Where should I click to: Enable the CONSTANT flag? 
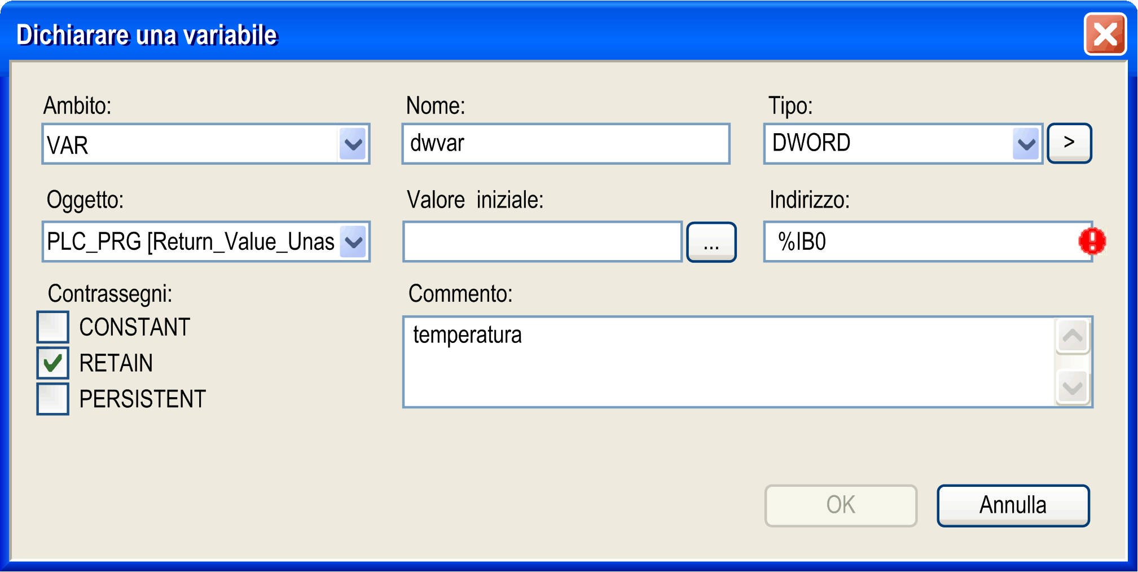(52, 327)
